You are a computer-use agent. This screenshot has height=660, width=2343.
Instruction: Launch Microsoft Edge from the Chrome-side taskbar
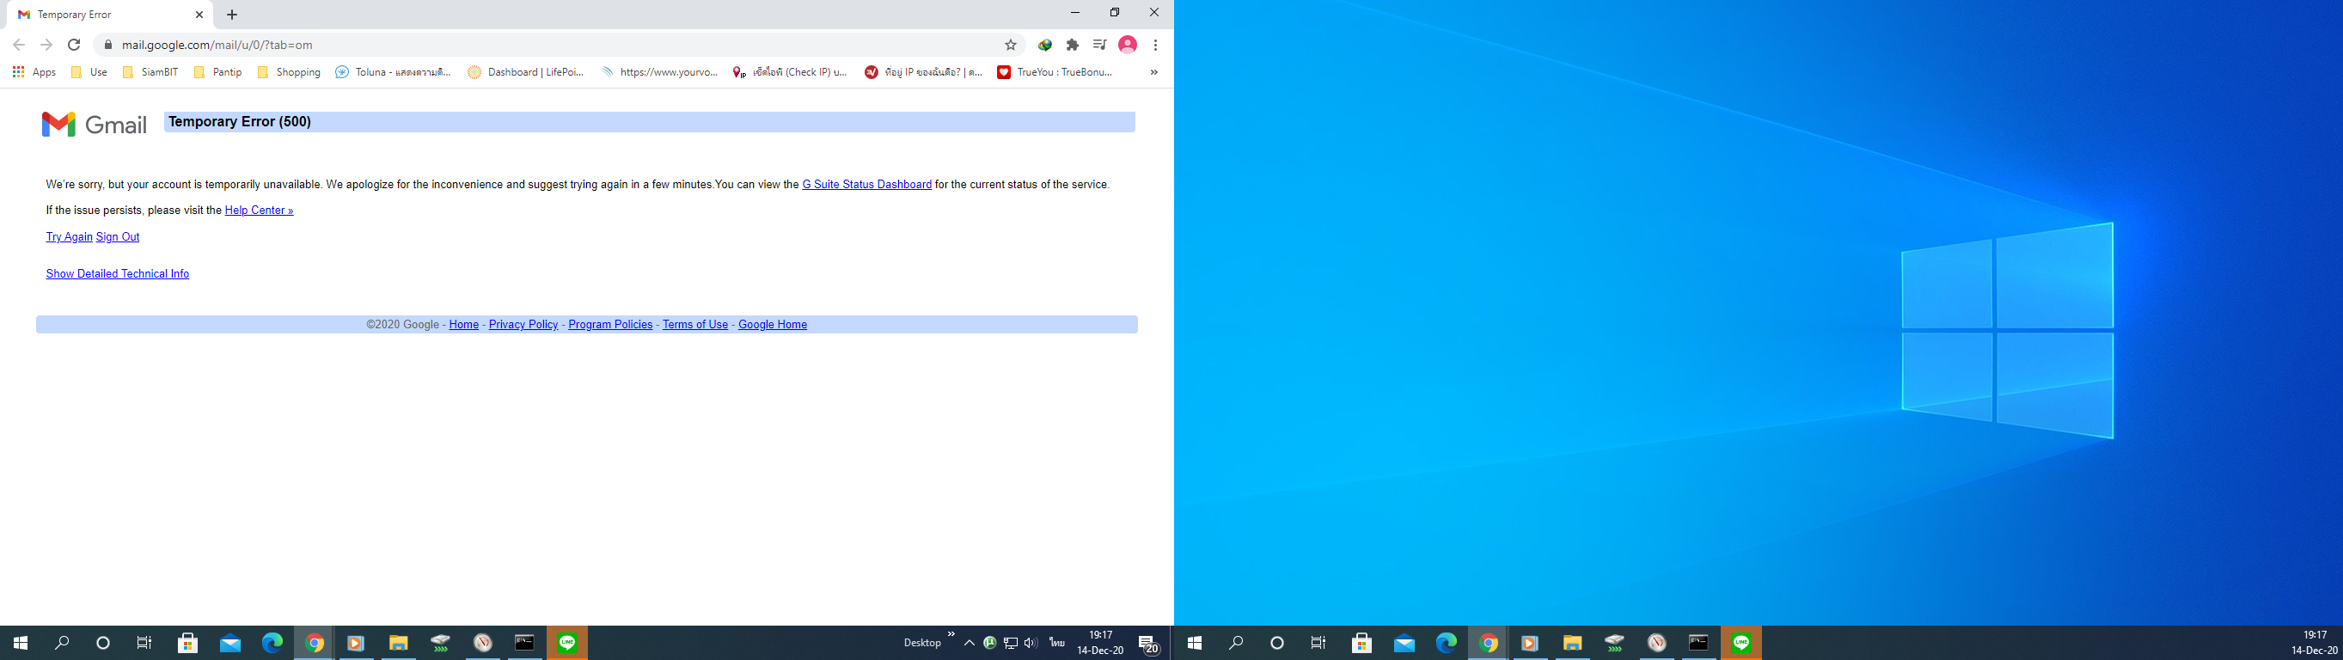click(x=272, y=643)
